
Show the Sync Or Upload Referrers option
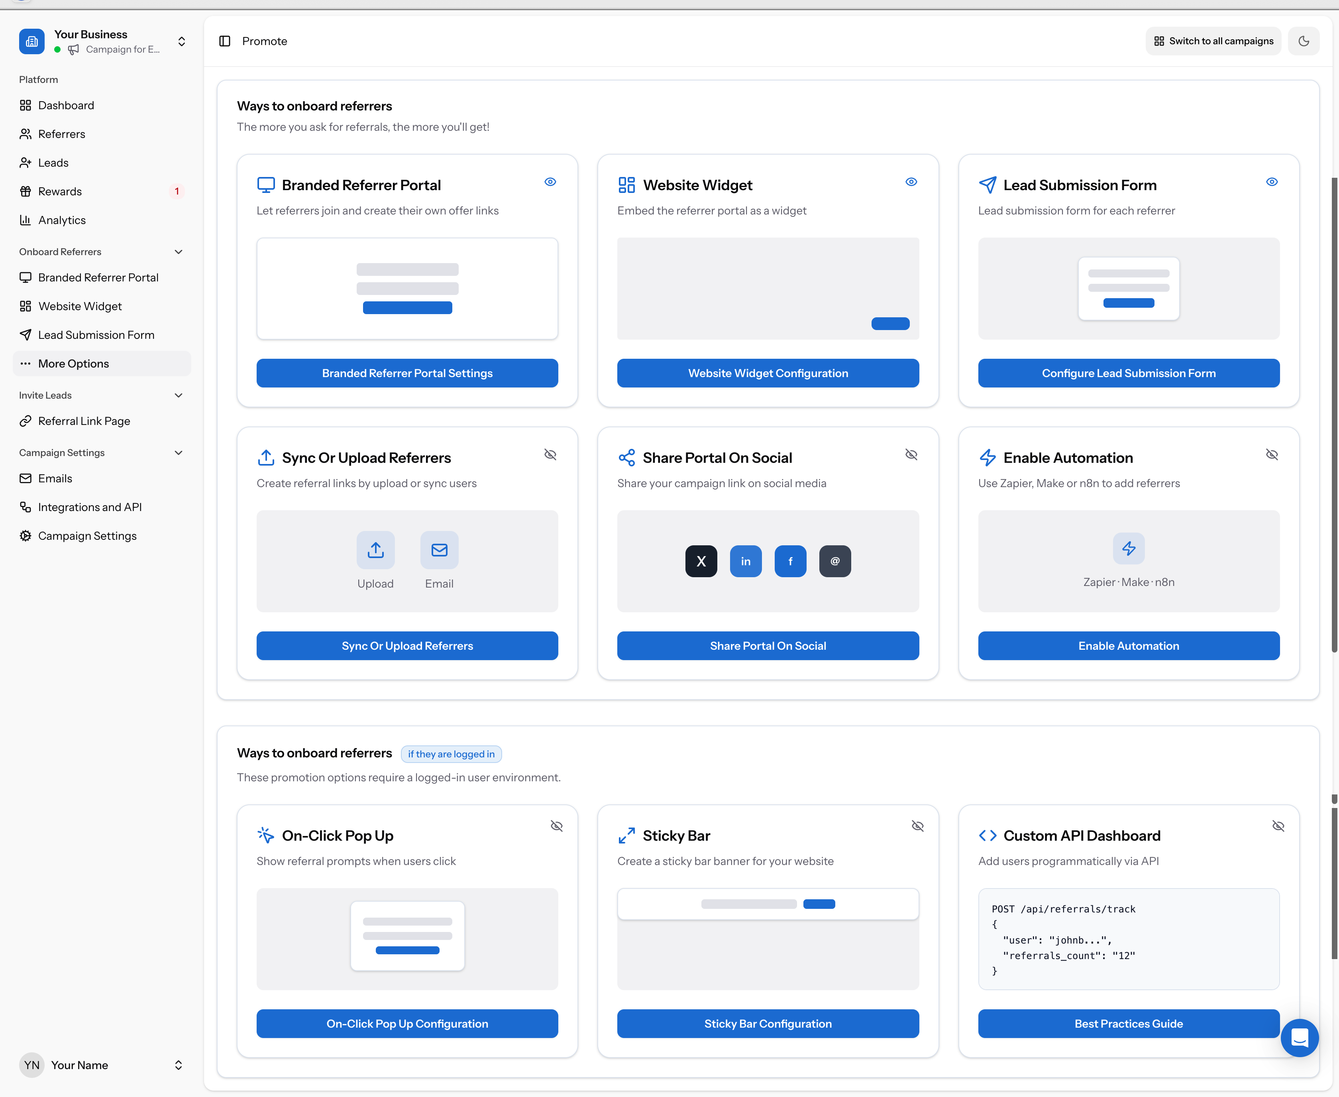click(550, 454)
